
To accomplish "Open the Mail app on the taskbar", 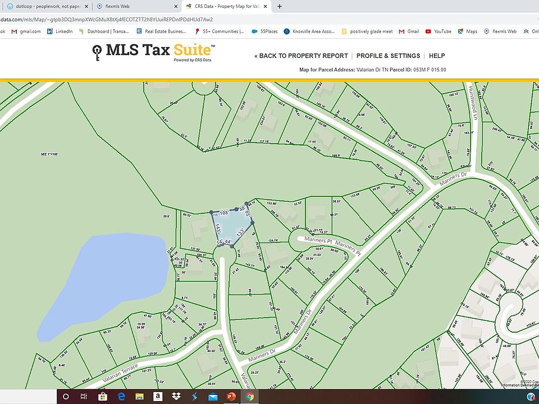I will pyautogui.click(x=213, y=397).
